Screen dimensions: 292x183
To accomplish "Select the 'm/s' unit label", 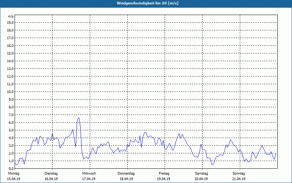I will 11,16.
